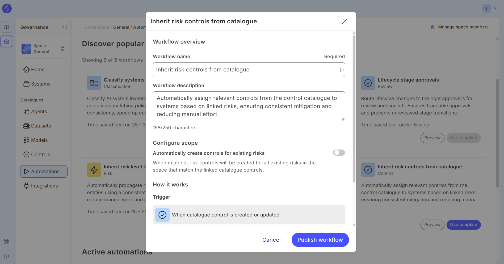Open the info icon at bottom-left
The image size is (504, 264).
(6, 256)
